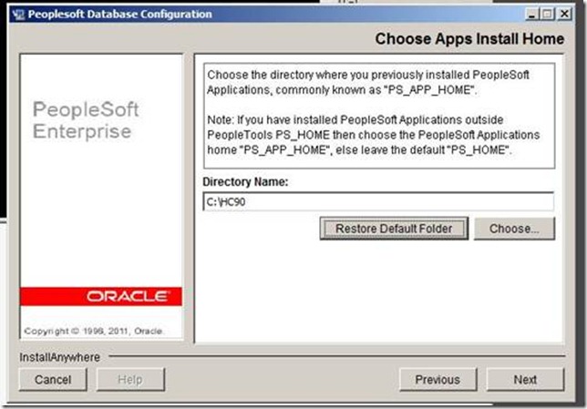
Task: Restore the default folder path
Action: click(394, 229)
